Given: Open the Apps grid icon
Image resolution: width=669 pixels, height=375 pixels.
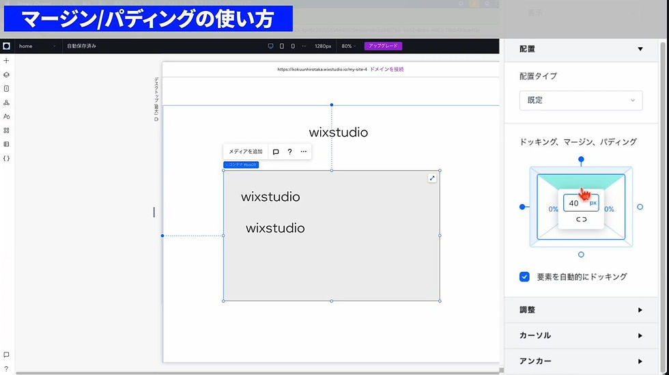Looking at the screenshot, I should [6, 130].
